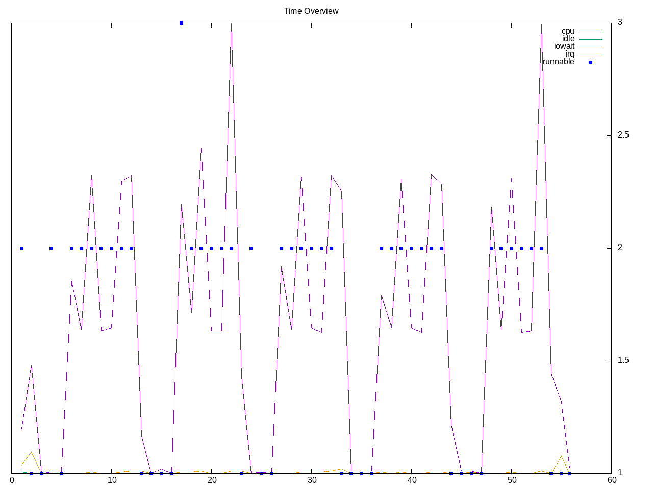
Task: Click x-axis tick label '0'
Action: (12, 480)
